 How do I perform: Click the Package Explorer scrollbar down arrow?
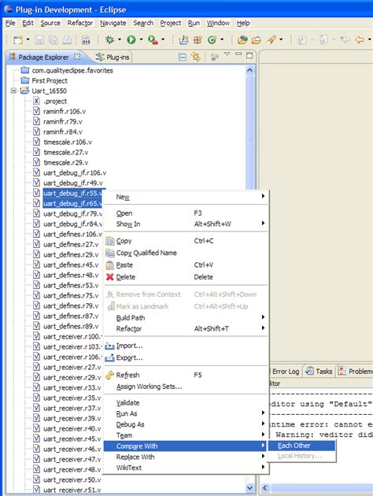(x=249, y=487)
